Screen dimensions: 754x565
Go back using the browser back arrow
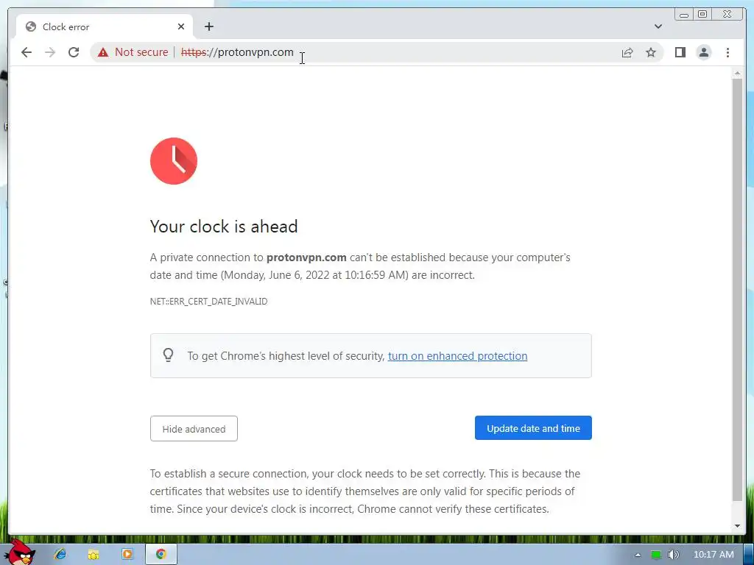coord(27,52)
